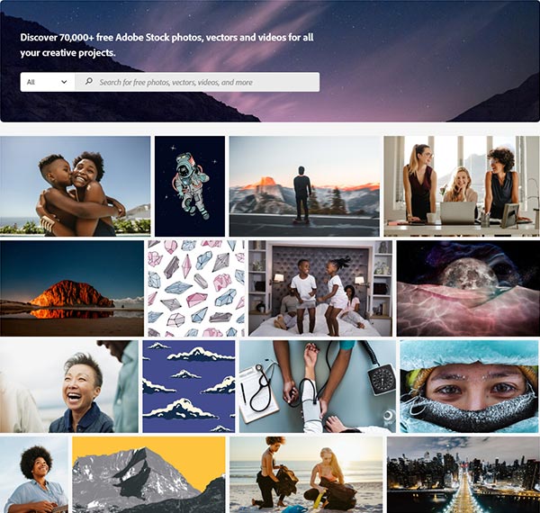Select the mountain with yellow sky illustration
The height and width of the screenshot is (513, 540).
point(148,475)
